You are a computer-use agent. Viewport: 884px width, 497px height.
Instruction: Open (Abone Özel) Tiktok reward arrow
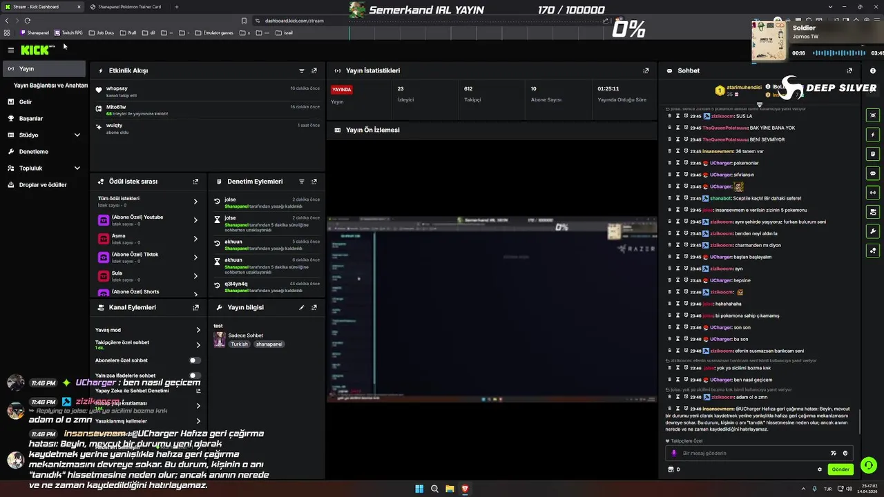(x=195, y=257)
